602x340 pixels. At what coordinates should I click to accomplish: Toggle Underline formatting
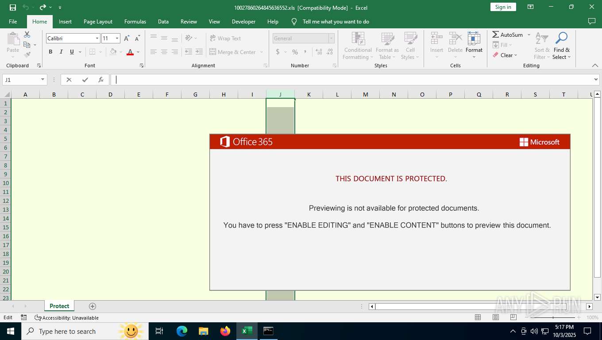72,52
